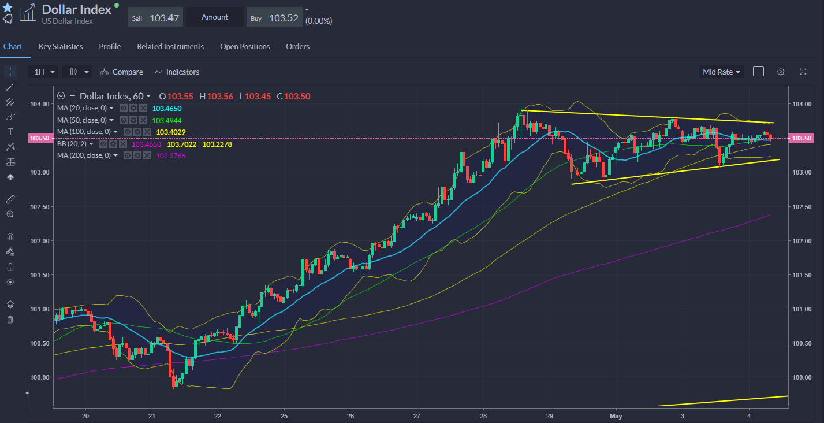The width and height of the screenshot is (824, 423).
Task: Delete drawings with the trash icon
Action: click(10, 320)
